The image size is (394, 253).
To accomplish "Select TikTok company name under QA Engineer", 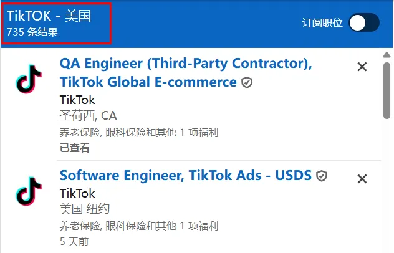I will [77, 100].
